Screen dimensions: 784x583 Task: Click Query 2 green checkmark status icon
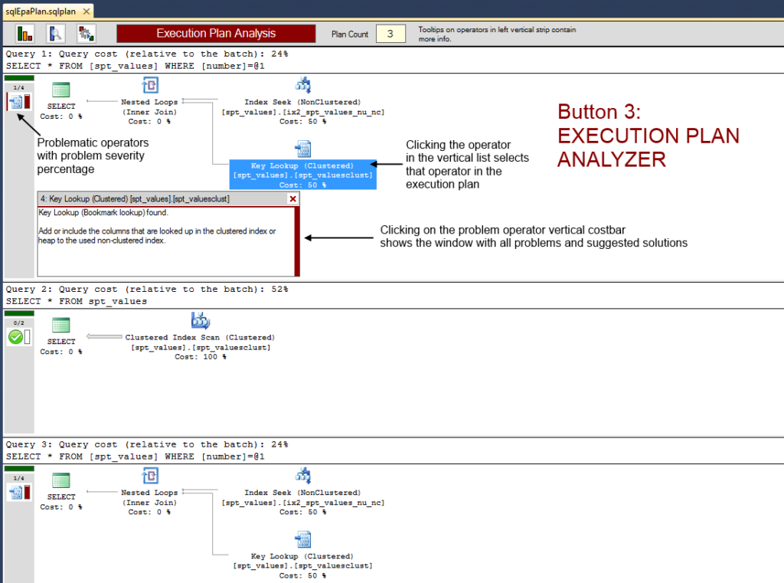pos(15,337)
